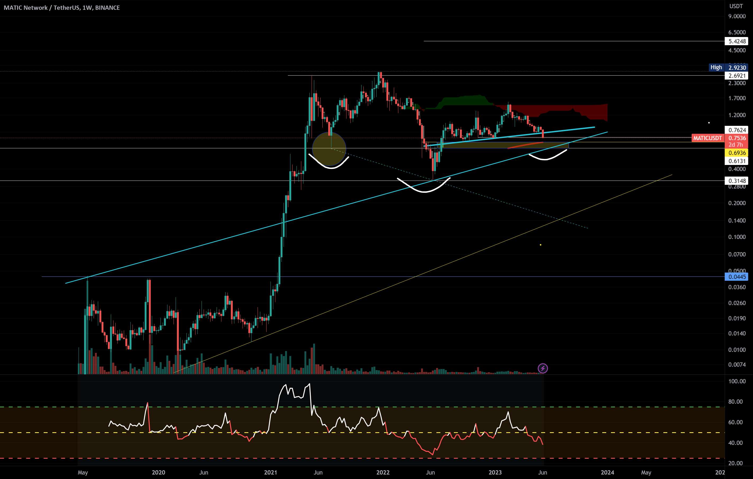Click the 2021 label on time axis

point(270,472)
